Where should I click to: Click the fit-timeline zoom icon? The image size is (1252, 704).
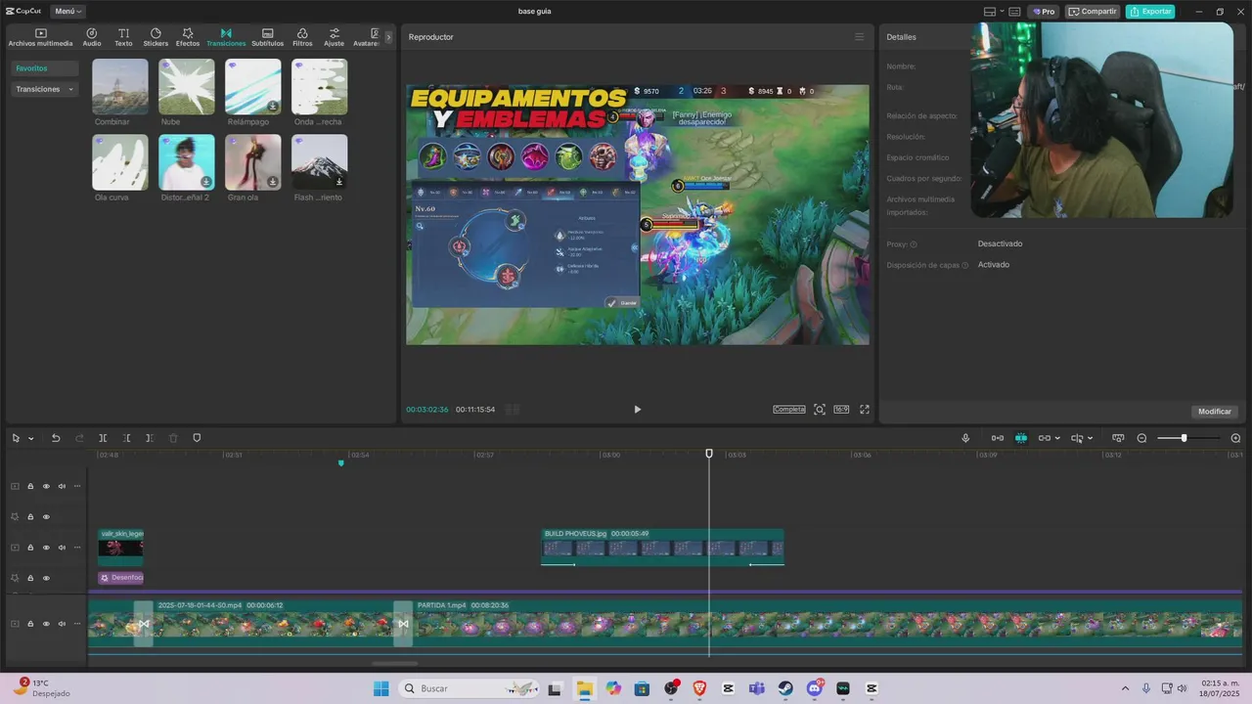[x=1118, y=438]
